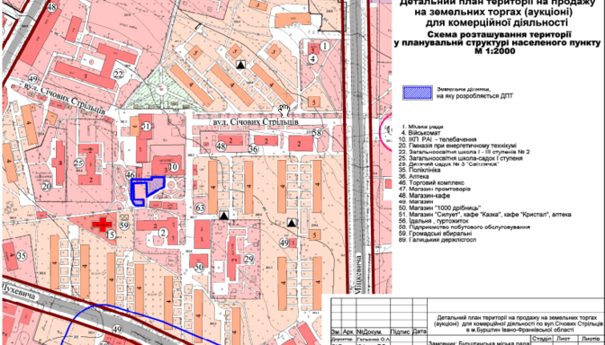
Task: Select legend entry "59. Громадські вбиральні"
Action: click(435, 234)
